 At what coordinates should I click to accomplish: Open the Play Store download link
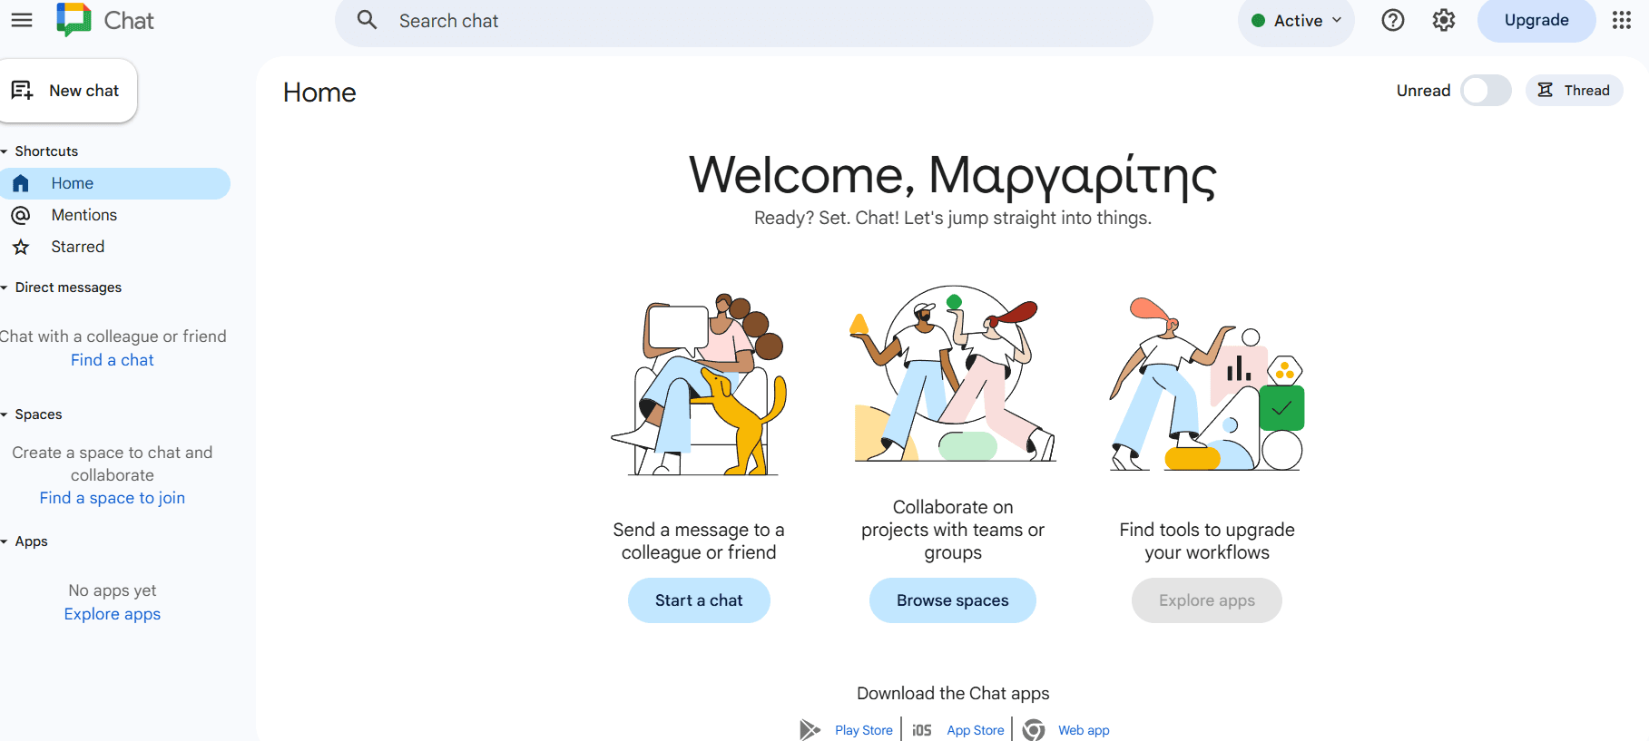(x=863, y=730)
